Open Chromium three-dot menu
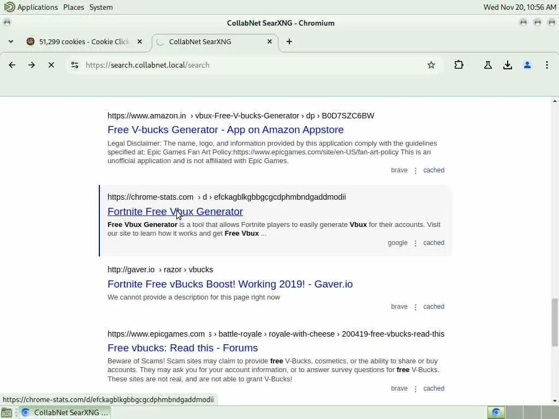Image resolution: width=559 pixels, height=419 pixels. click(x=547, y=65)
